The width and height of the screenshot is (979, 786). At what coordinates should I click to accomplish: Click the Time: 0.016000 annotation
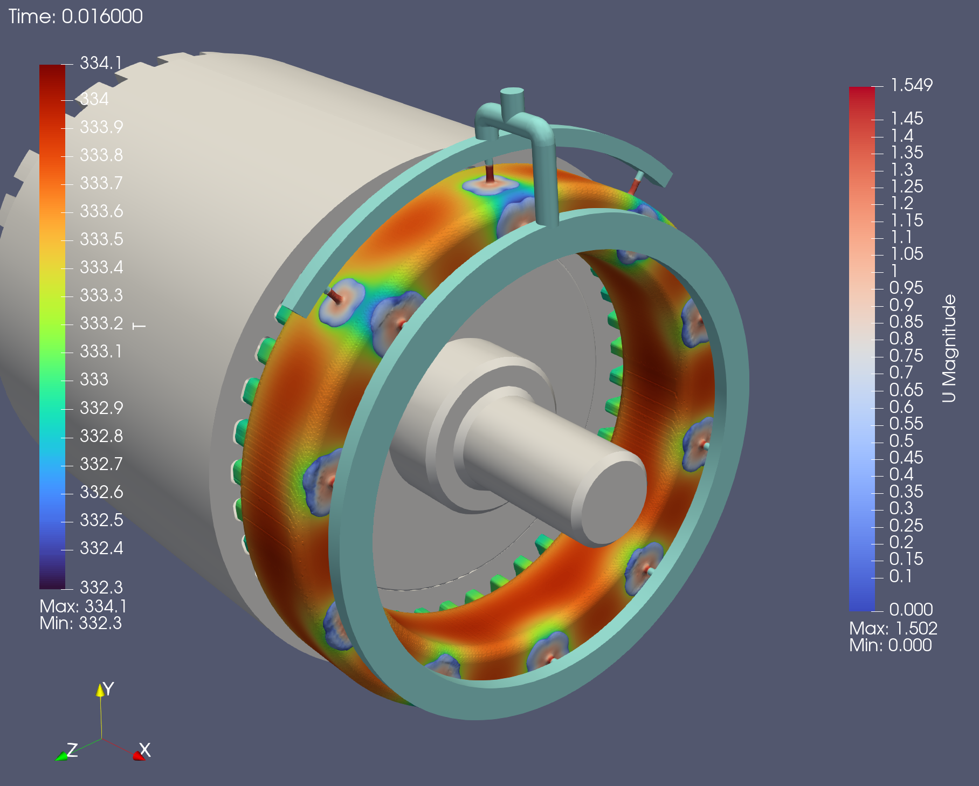(x=75, y=17)
